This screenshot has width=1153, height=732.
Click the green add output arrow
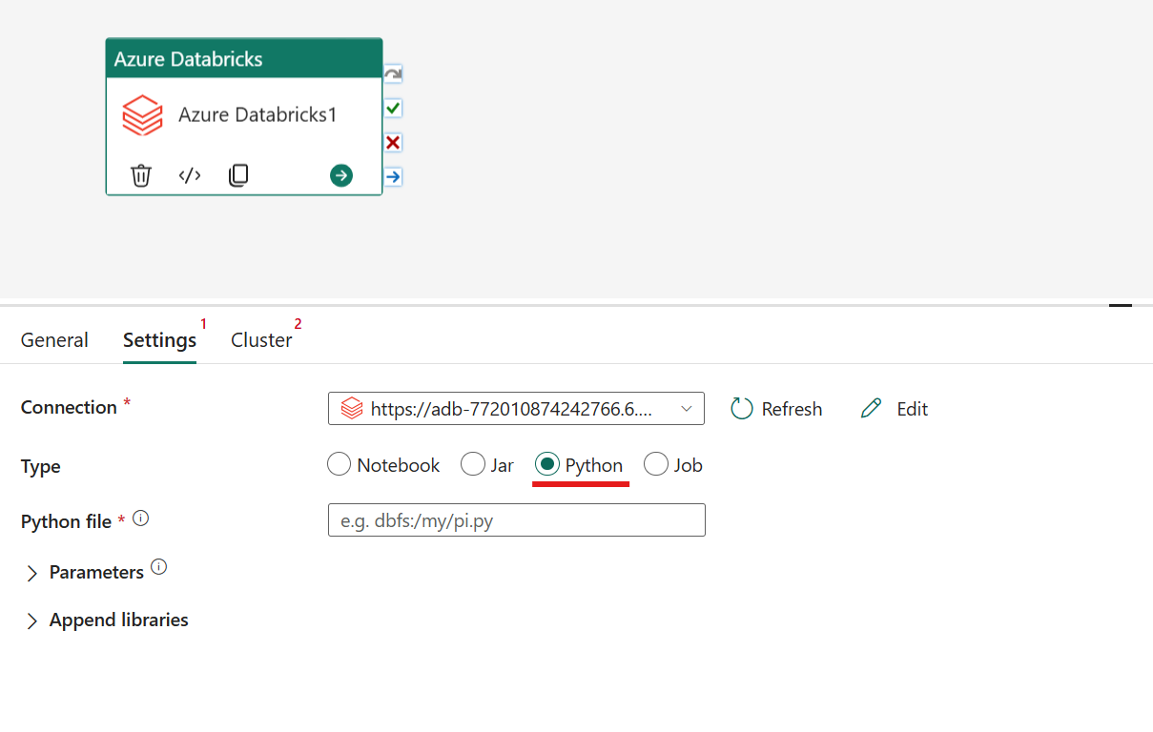[340, 176]
